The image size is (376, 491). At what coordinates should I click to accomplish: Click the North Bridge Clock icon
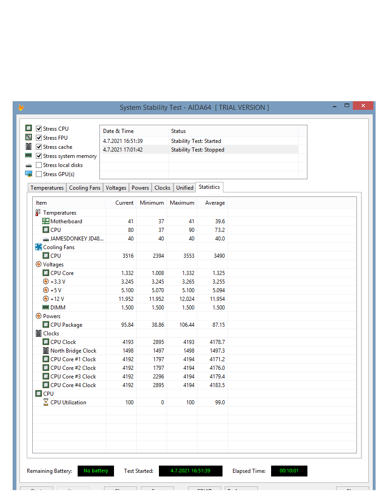point(46,350)
